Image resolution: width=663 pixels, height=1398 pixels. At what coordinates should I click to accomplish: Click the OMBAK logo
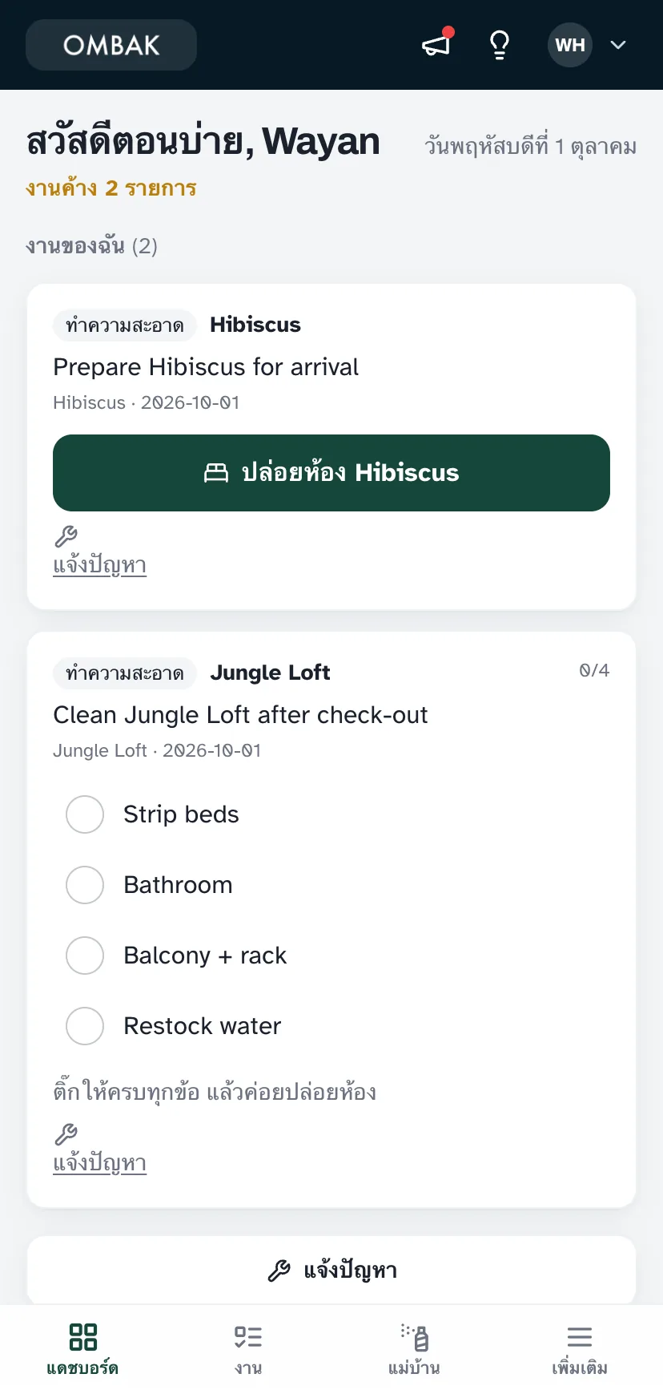pos(111,45)
